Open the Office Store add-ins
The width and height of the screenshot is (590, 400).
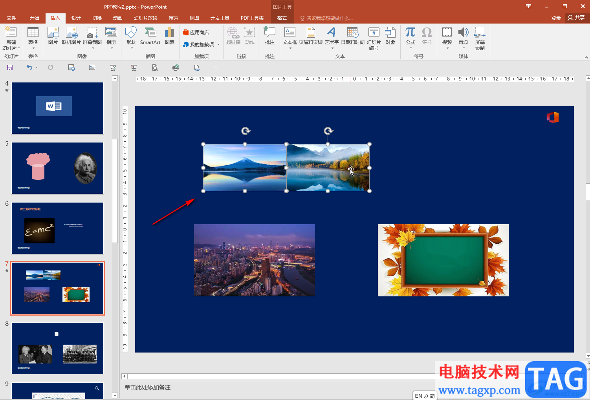coord(196,32)
